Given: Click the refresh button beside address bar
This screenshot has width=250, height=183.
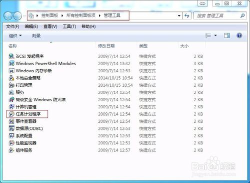Looking at the screenshot, I should 187,16.
